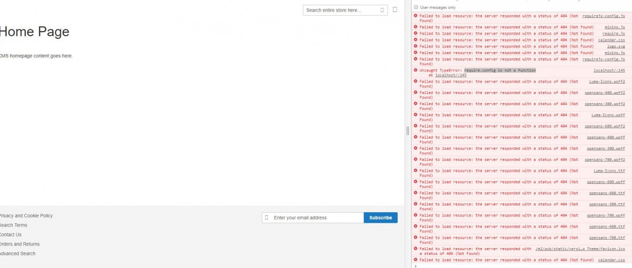Open the Advanced Search footer link
Viewport: 632px width, 268px height.
(x=17, y=253)
